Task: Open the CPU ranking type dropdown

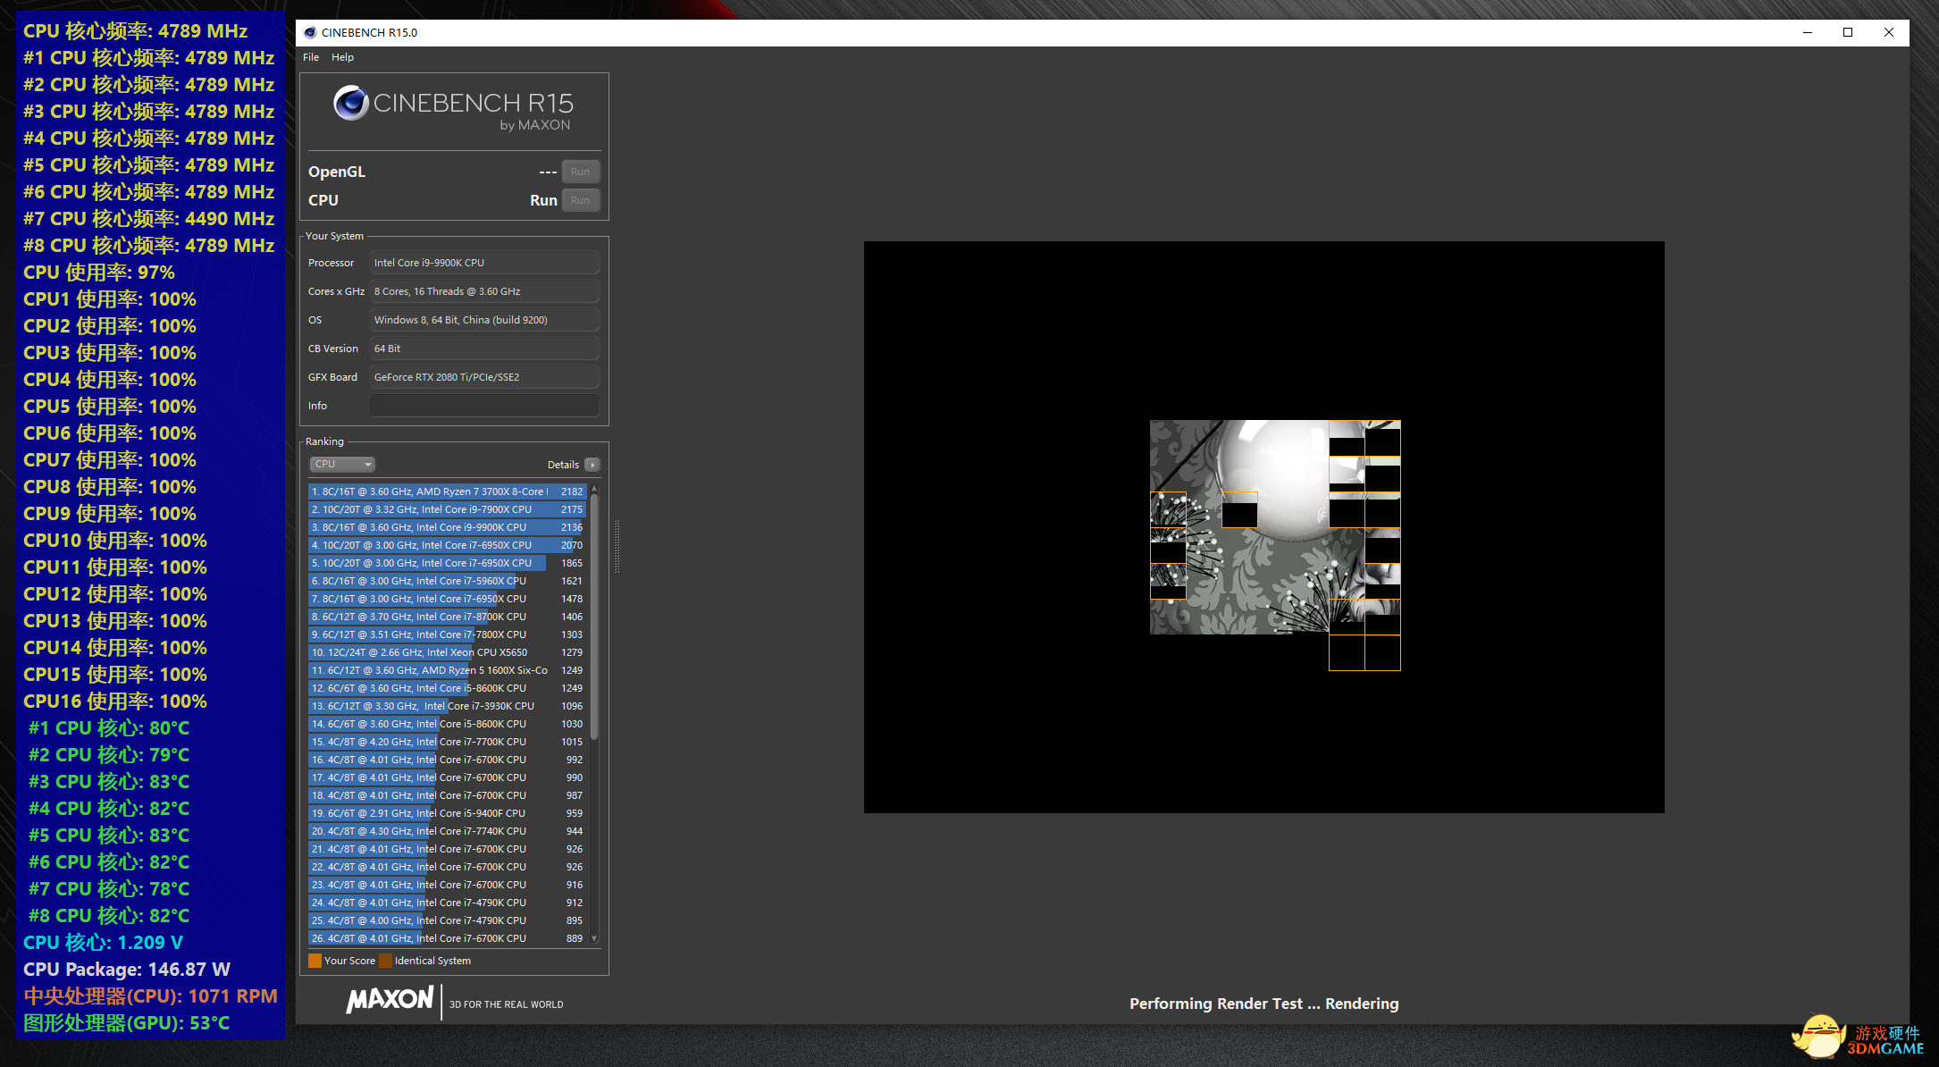Action: [342, 464]
